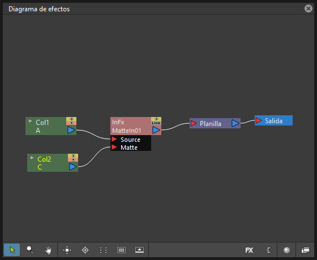Select the Planilla node label
This screenshot has width=317, height=260.
pos(211,124)
